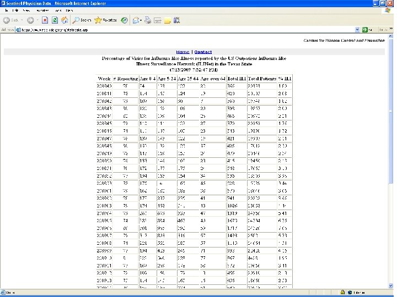This screenshot has height=297, width=397.
Task: Click the 'Age 5-24' column header
Action: pos(167,79)
